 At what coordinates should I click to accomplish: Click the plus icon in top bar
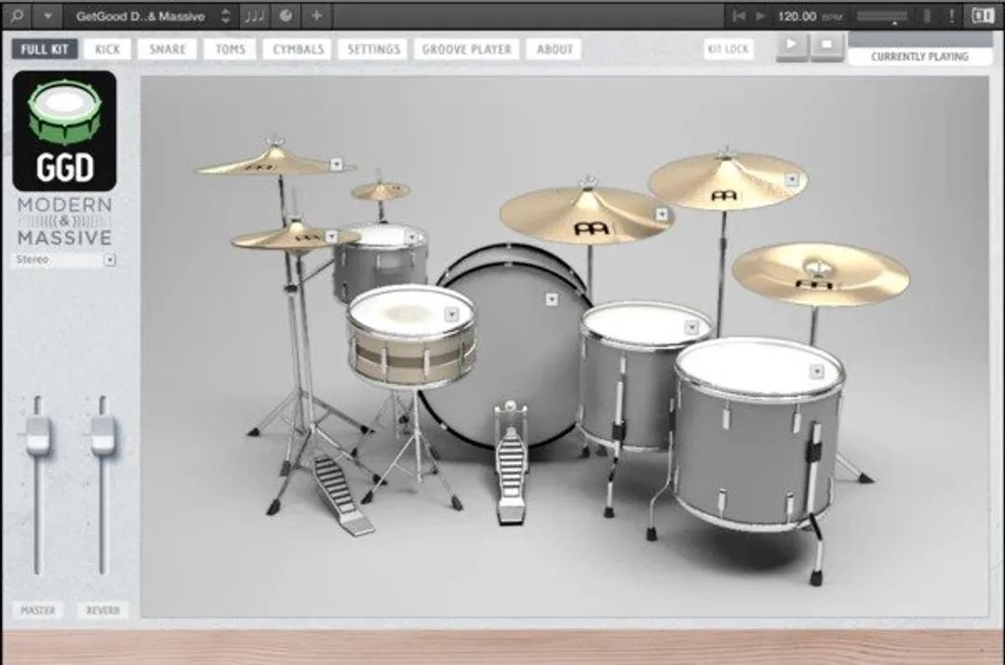click(x=316, y=16)
